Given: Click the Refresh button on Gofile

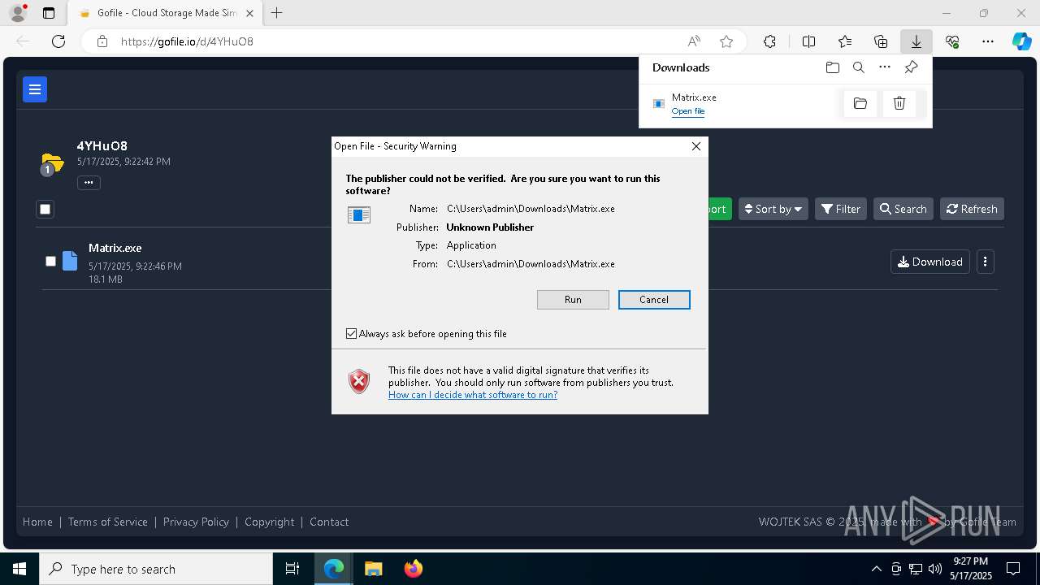Looking at the screenshot, I should pyautogui.click(x=972, y=209).
